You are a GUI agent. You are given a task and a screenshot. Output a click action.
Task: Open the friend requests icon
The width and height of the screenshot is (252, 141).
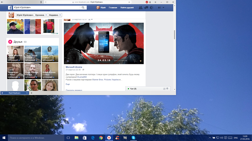140,7
